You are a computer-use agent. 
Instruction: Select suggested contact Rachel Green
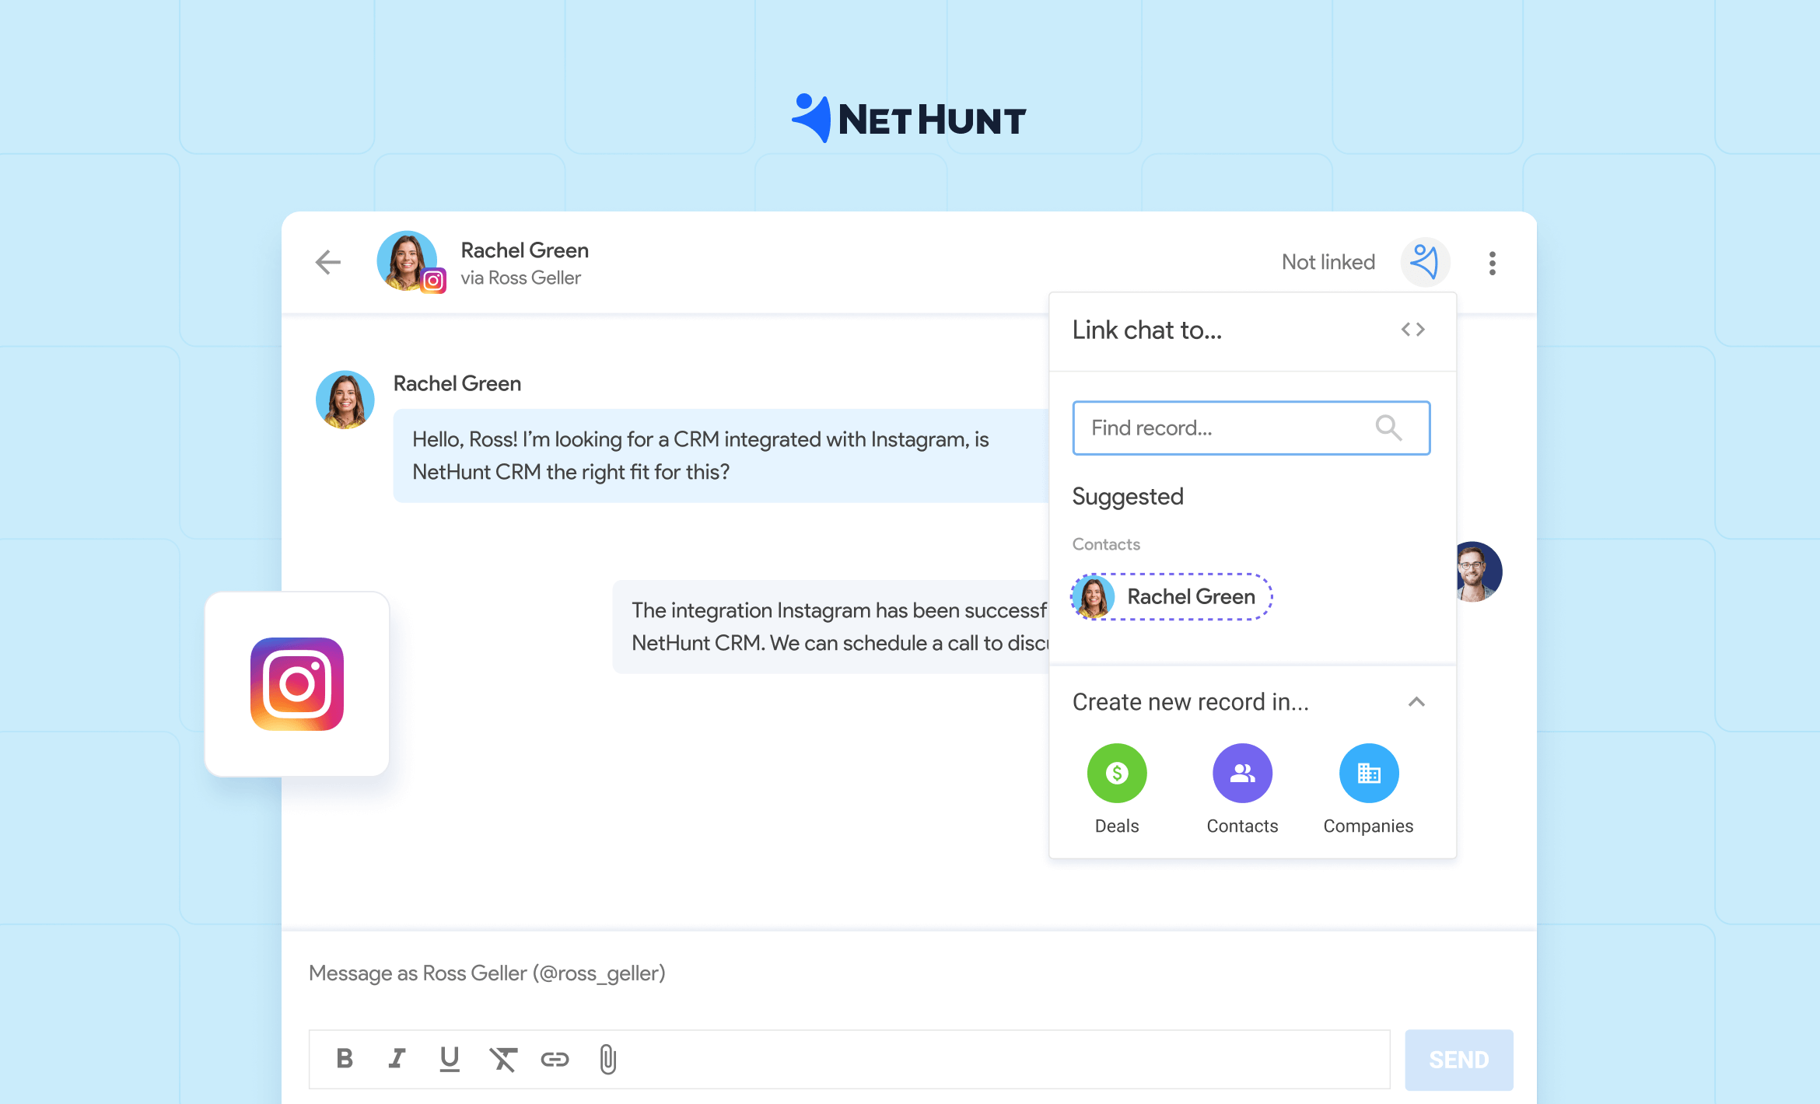1172,597
